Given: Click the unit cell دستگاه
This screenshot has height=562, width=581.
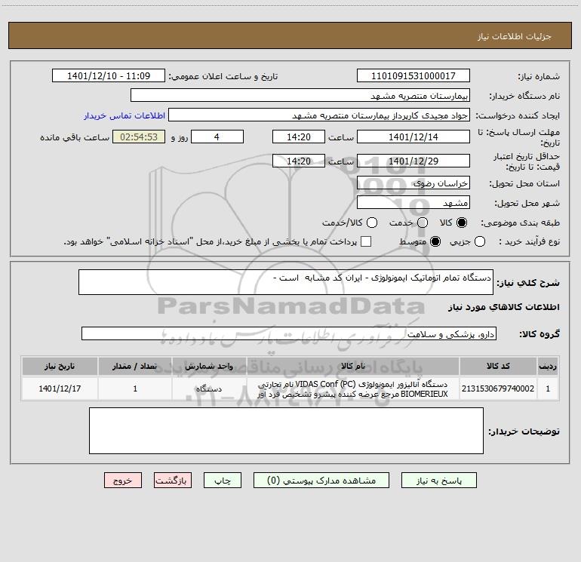Looking at the screenshot, I should coord(209,388).
